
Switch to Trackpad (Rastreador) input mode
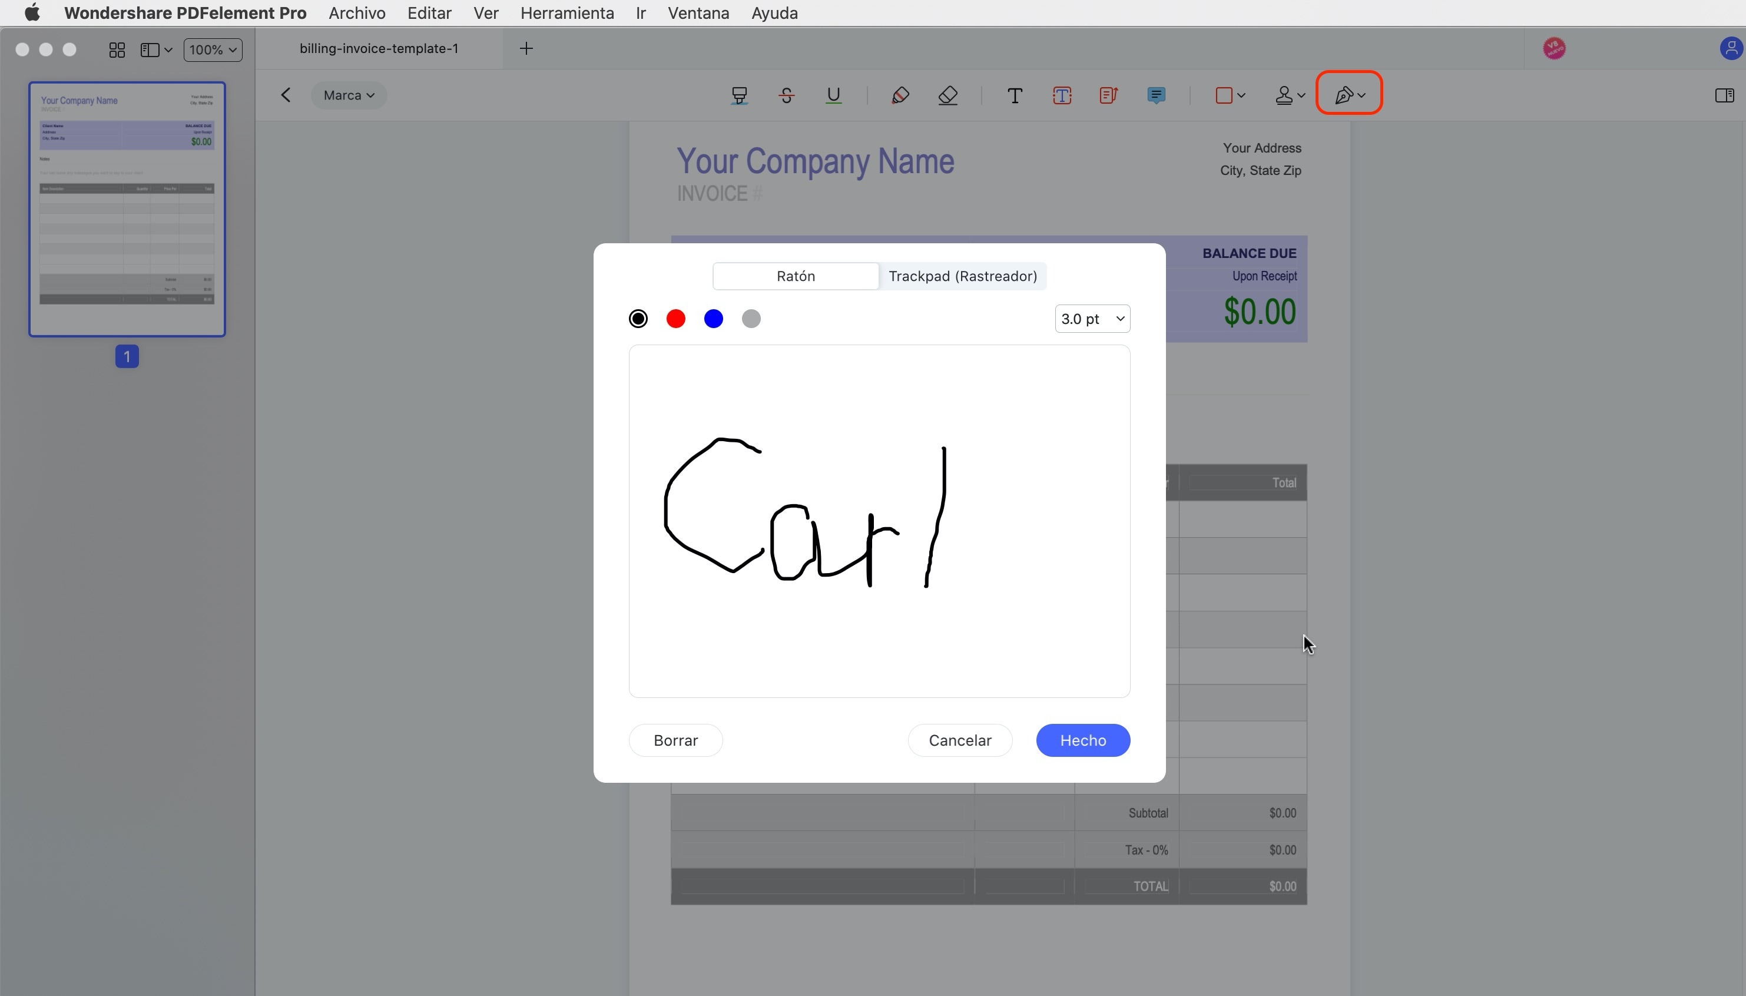963,275
